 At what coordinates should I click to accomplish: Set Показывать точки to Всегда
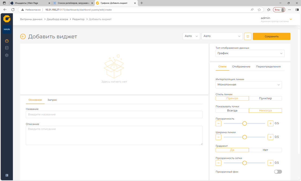(x=232, y=111)
